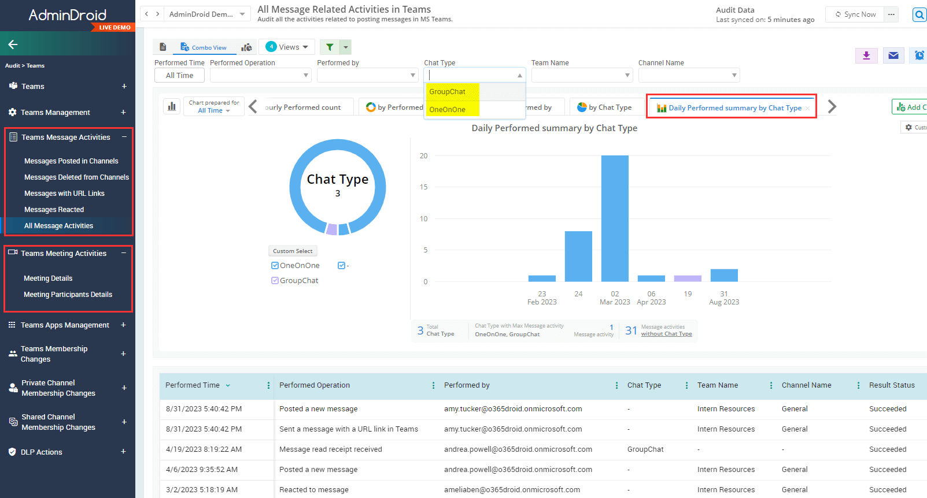
Task: Open column menu dots for Performed Operation
Action: (x=433, y=385)
